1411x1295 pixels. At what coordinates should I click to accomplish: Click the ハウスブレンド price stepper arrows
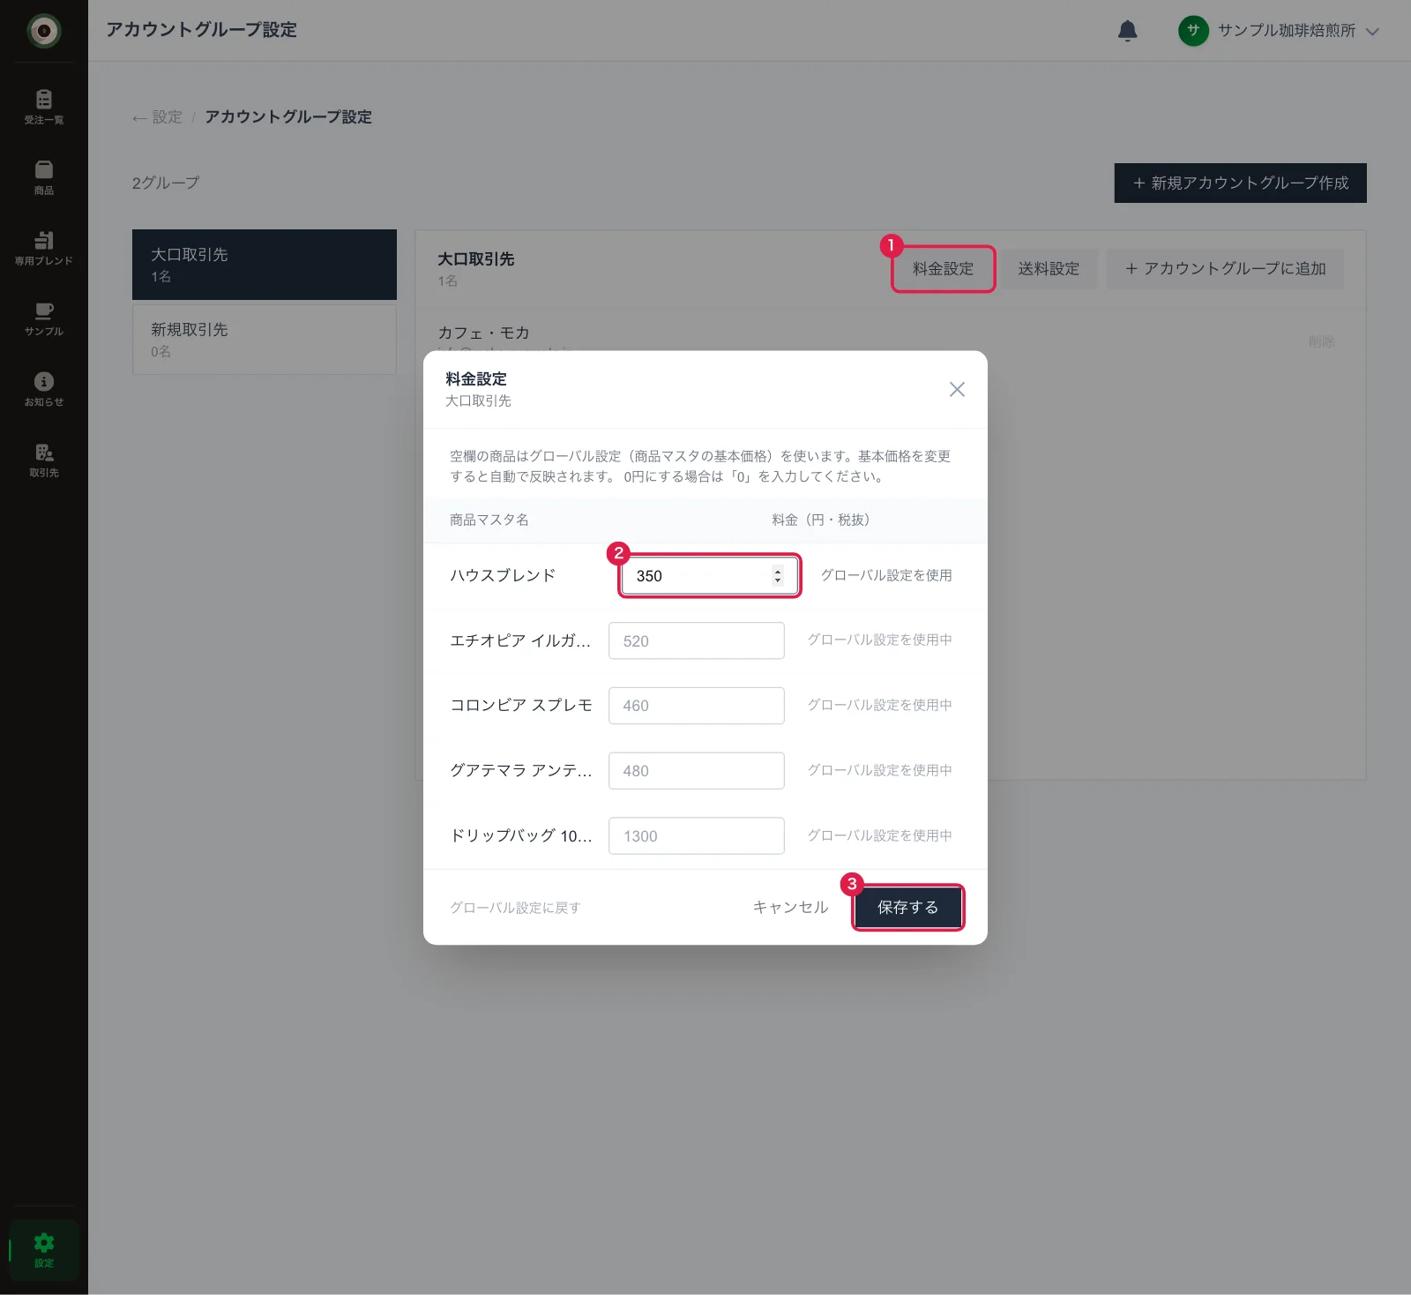pyautogui.click(x=777, y=576)
